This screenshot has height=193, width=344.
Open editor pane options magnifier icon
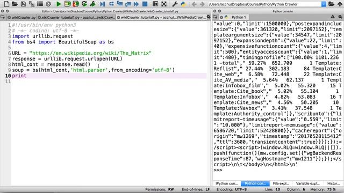(209, 17)
